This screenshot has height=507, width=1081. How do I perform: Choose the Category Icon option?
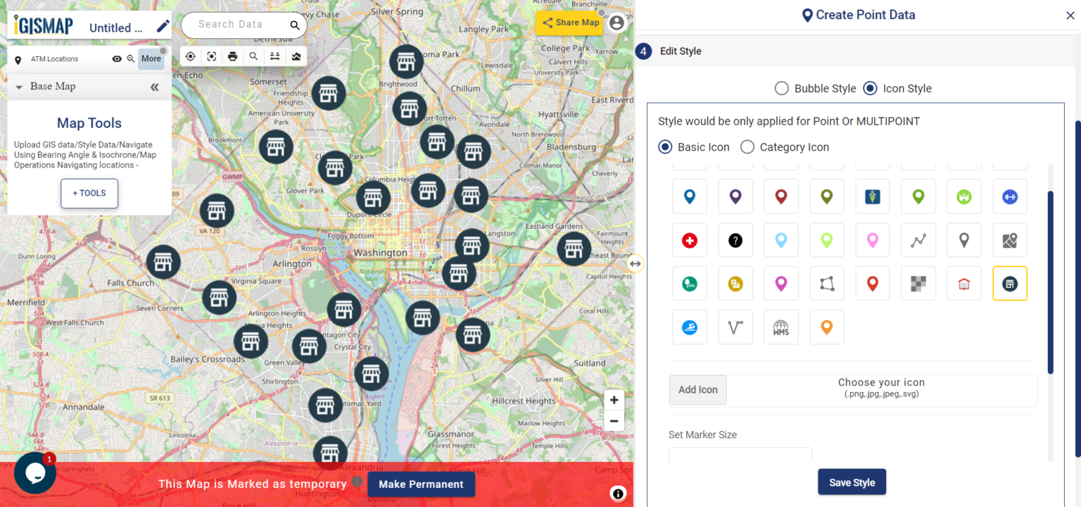[747, 147]
